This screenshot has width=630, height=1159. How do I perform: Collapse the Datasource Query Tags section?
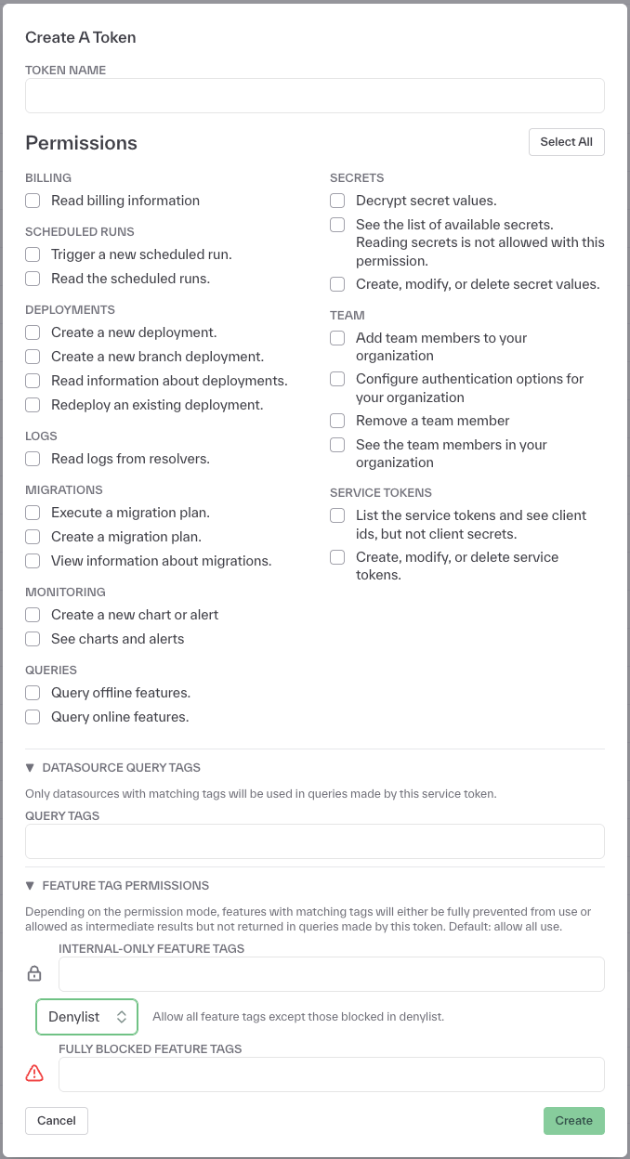30,767
